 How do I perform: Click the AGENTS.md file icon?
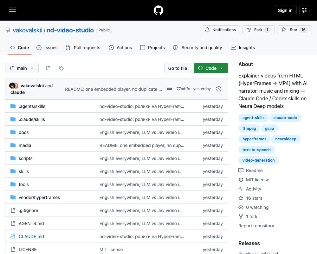click(x=13, y=223)
